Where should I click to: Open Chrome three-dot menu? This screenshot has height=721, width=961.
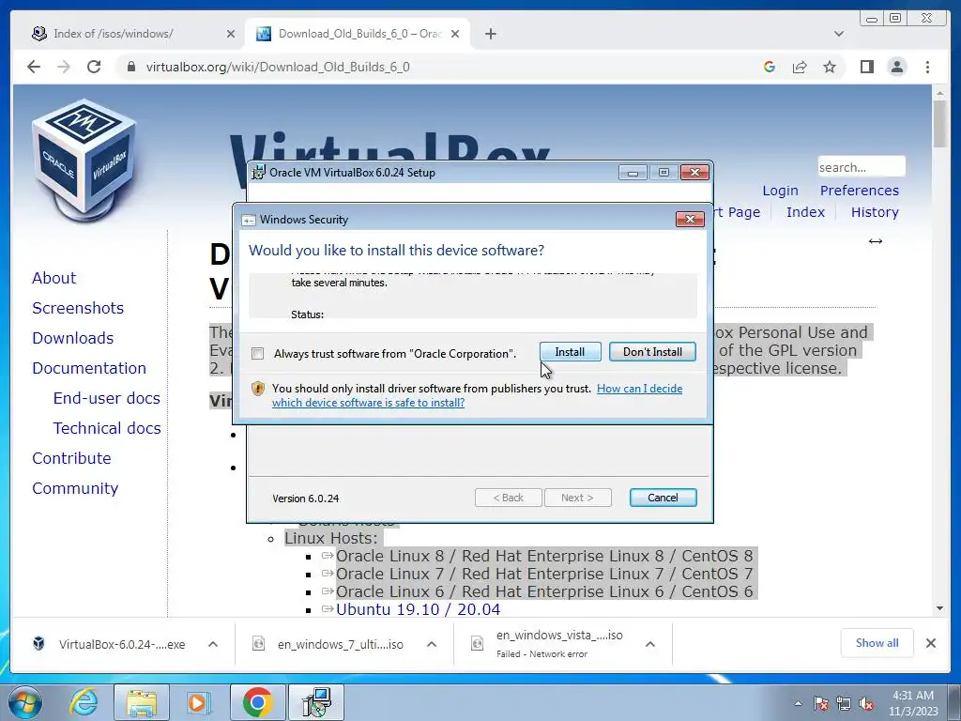click(x=927, y=67)
